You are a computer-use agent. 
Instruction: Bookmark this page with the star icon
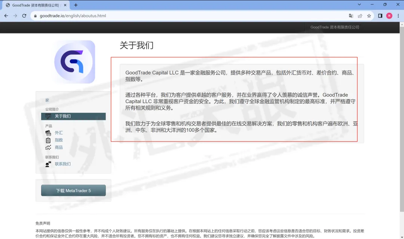point(369,16)
